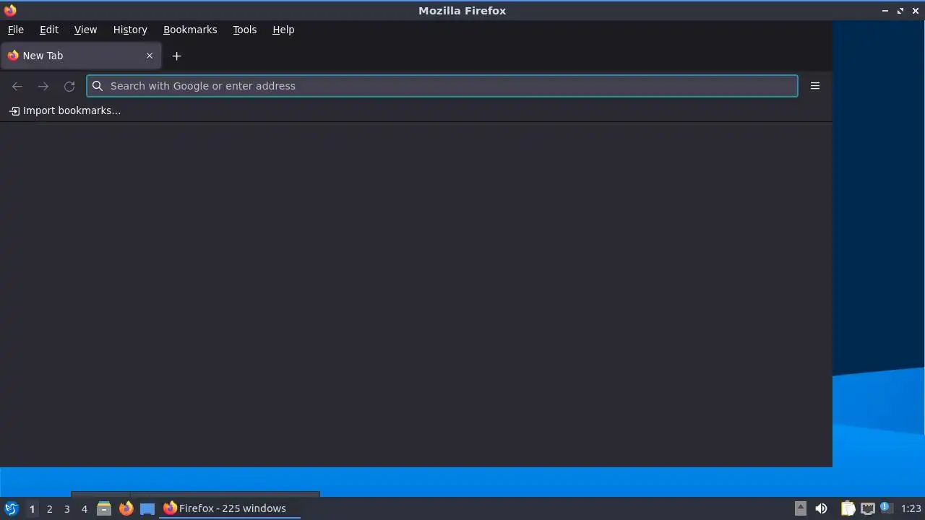This screenshot has height=520, width=925.
Task: Click the 1:23 clock
Action: [911, 508]
